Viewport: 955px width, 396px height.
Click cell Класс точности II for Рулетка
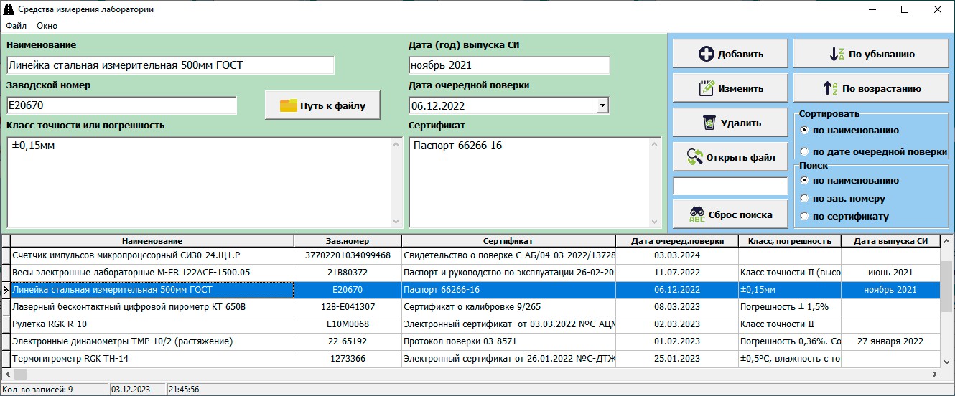[x=789, y=324]
